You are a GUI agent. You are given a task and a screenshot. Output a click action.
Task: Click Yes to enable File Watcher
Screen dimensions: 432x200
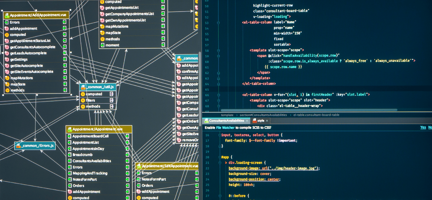coord(423,127)
